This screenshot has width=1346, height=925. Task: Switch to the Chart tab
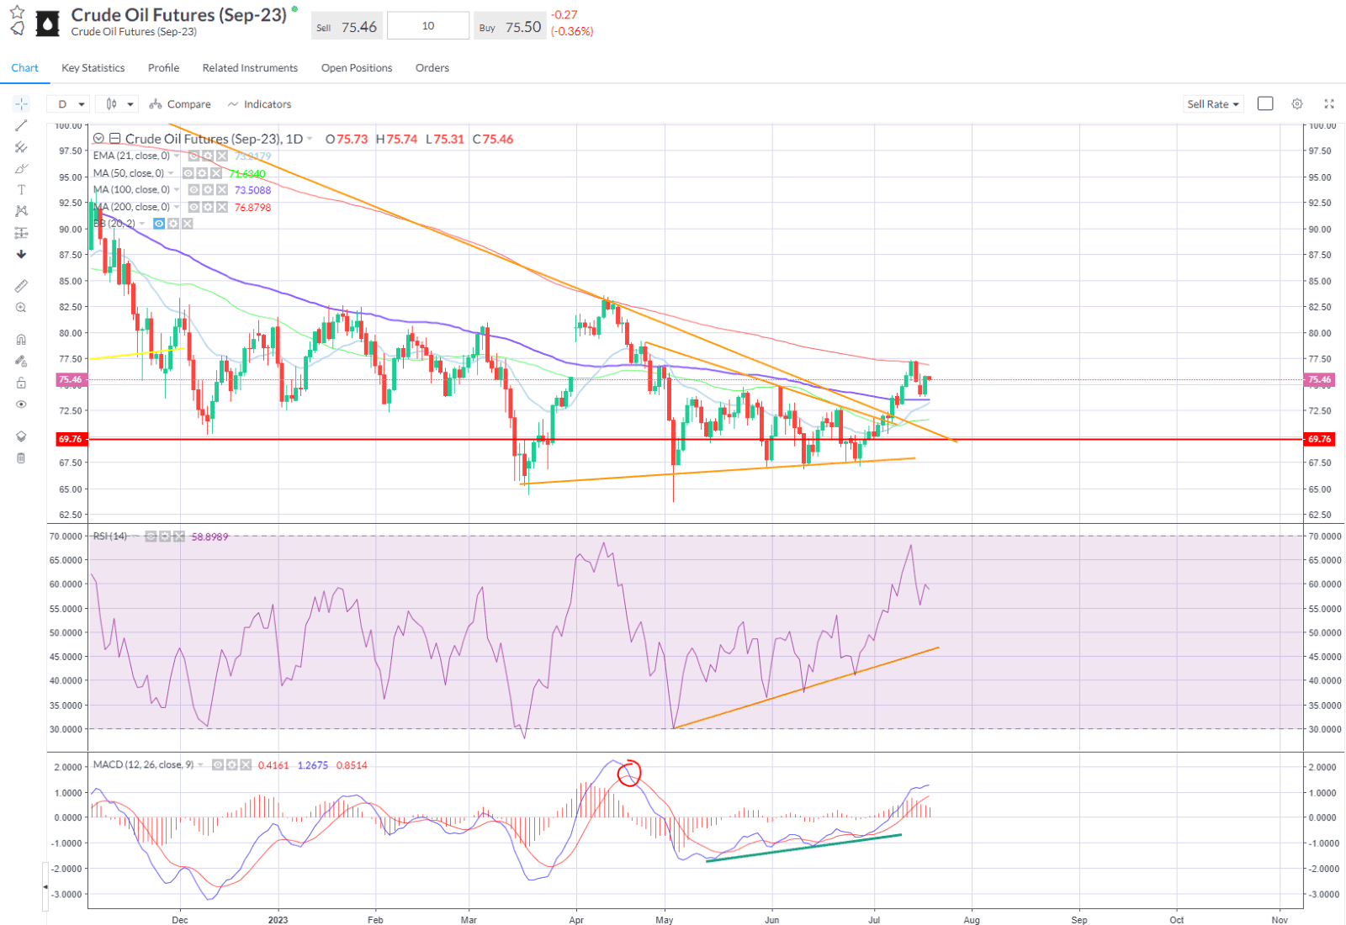tap(24, 68)
